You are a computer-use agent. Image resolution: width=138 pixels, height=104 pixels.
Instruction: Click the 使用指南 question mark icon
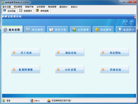37,10
